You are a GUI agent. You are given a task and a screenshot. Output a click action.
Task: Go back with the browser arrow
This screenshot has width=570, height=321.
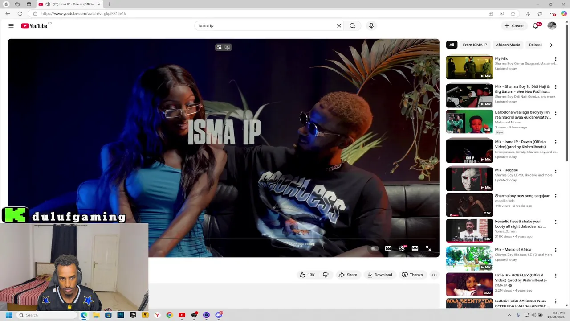(x=8, y=14)
